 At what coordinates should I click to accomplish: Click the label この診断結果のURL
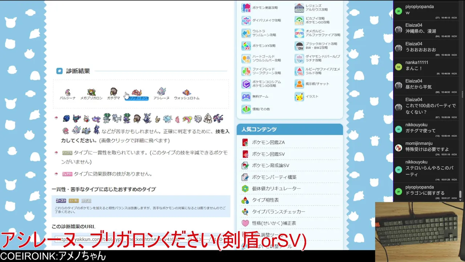click(x=73, y=227)
